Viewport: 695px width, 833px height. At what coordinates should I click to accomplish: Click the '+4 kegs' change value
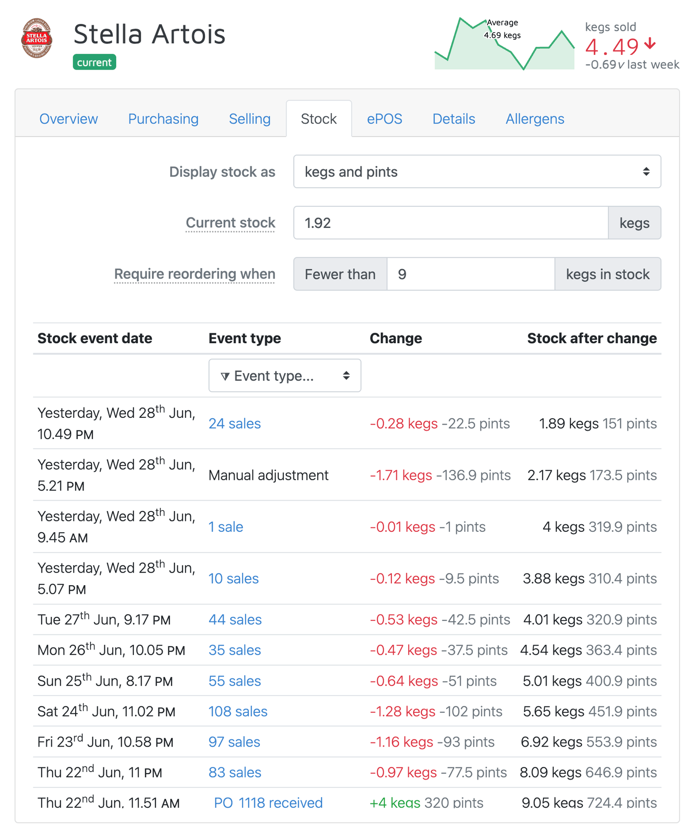pos(395,803)
